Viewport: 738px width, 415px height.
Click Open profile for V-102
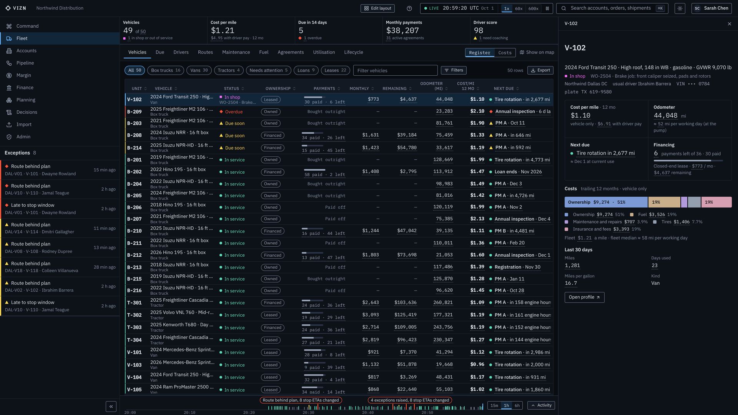(584, 297)
